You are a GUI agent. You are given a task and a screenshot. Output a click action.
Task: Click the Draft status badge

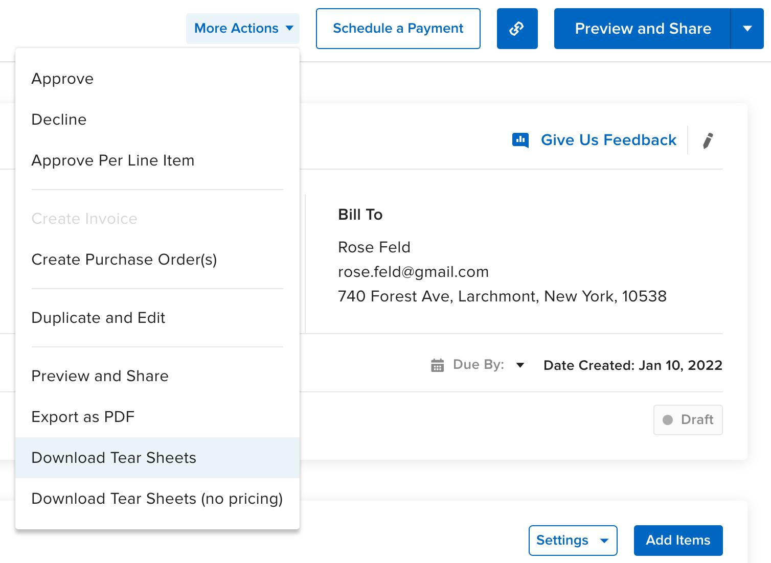pyautogui.click(x=688, y=420)
